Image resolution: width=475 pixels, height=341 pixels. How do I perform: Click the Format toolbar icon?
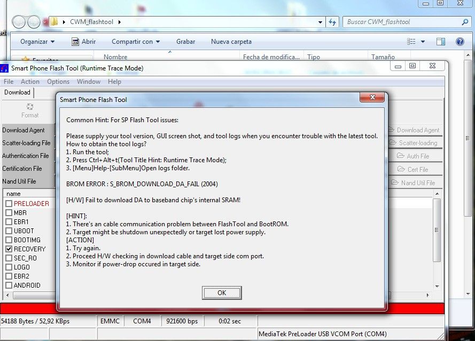click(30, 111)
